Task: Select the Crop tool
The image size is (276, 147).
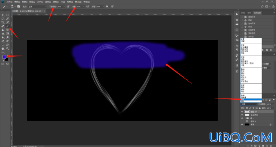Action: [3, 22]
